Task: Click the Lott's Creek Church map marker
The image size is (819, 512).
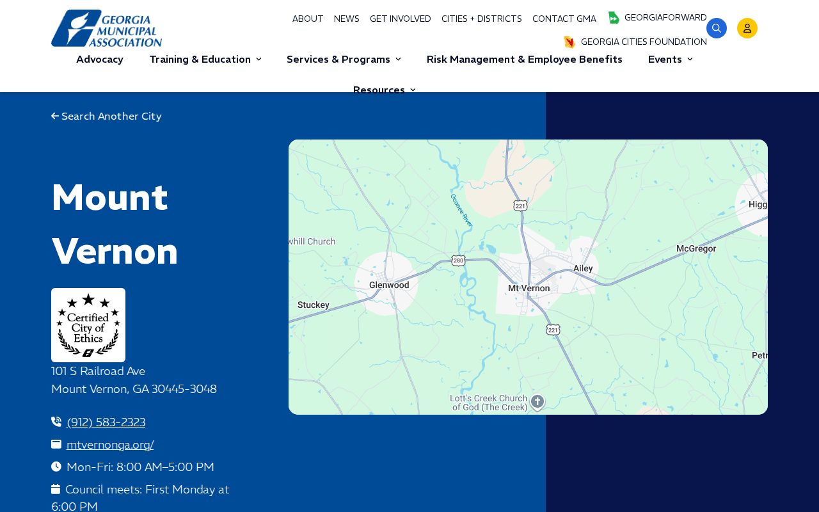Action: pyautogui.click(x=537, y=401)
